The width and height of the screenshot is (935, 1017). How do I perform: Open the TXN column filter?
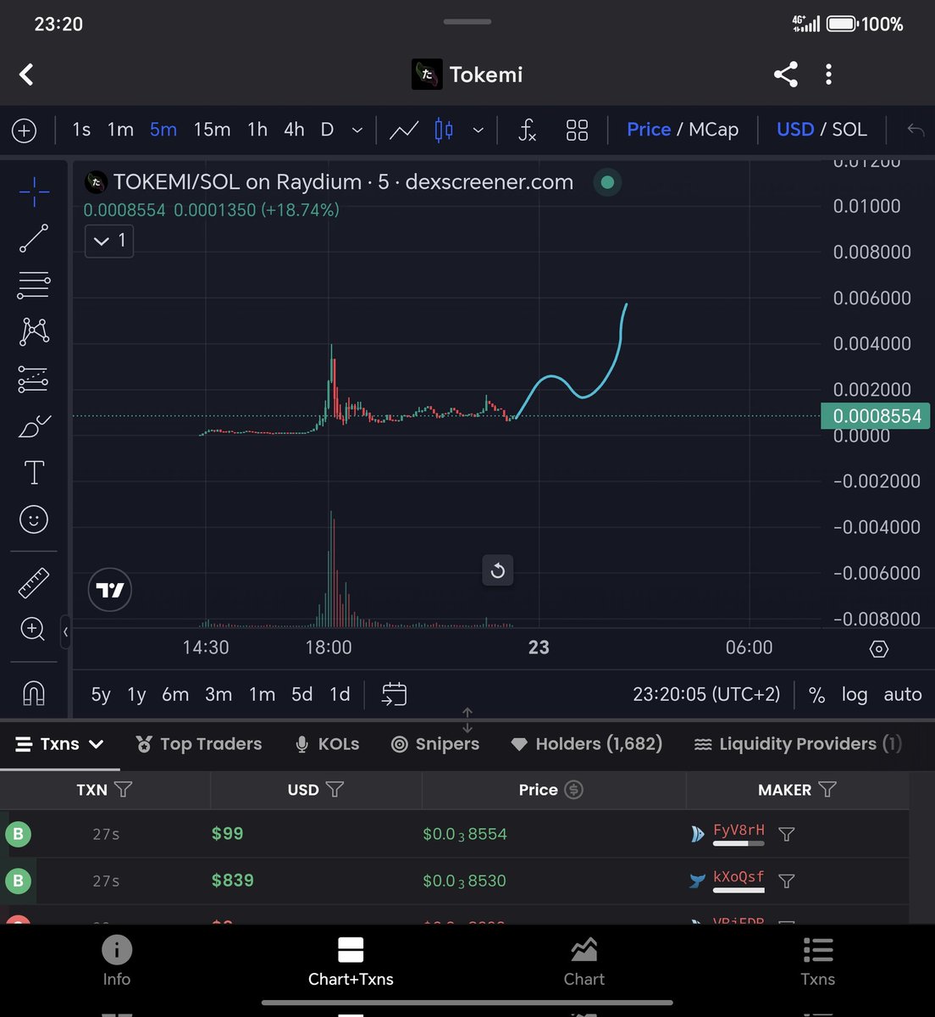coord(123,790)
